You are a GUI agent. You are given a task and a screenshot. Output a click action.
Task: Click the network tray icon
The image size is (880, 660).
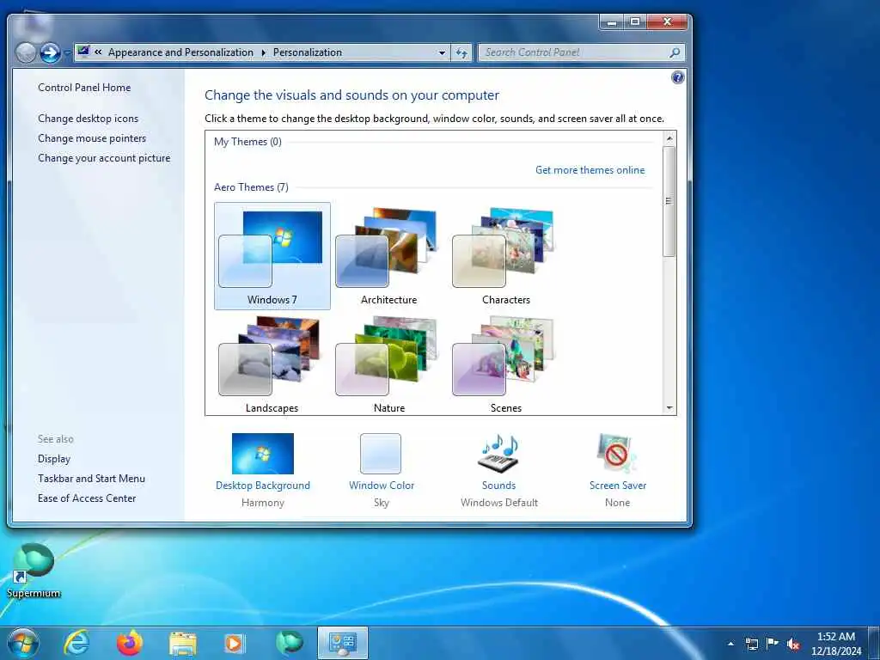[x=751, y=644]
